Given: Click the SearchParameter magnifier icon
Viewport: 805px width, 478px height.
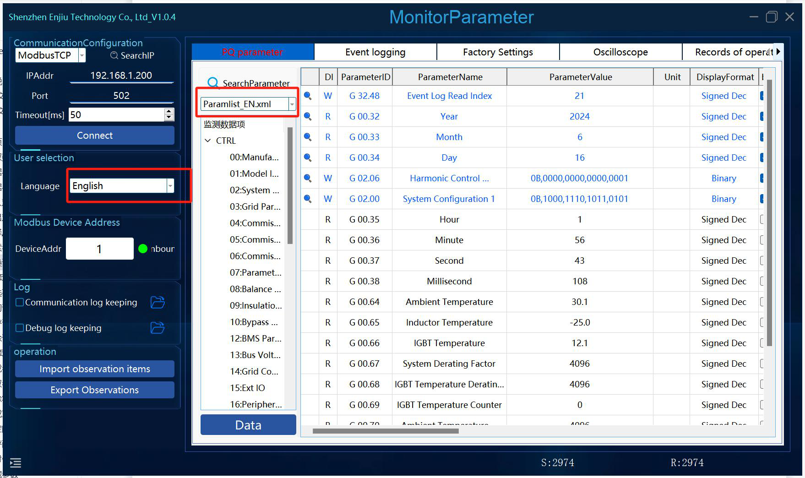Looking at the screenshot, I should pyautogui.click(x=213, y=83).
